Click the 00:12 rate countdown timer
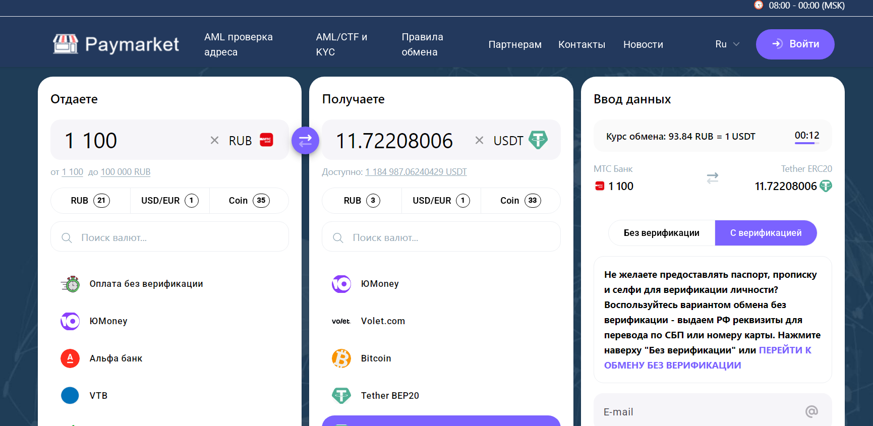This screenshot has height=426, width=873. coord(807,136)
